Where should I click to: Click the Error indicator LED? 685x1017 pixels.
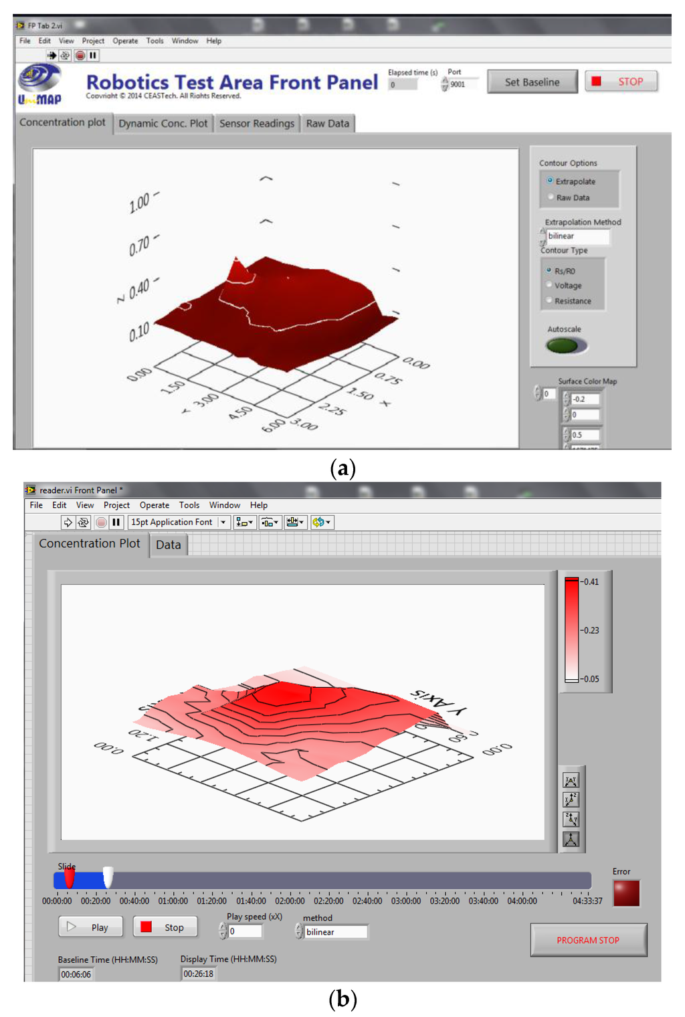click(626, 893)
